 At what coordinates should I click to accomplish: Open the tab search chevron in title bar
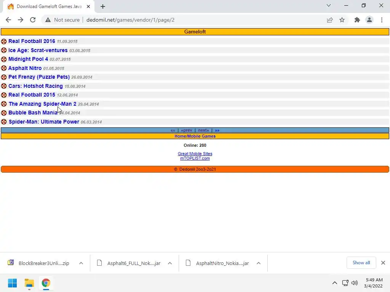[x=329, y=5]
